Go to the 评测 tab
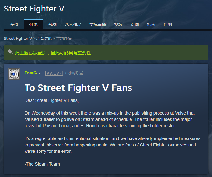Screen dimensions: 212x177 click(168, 25)
